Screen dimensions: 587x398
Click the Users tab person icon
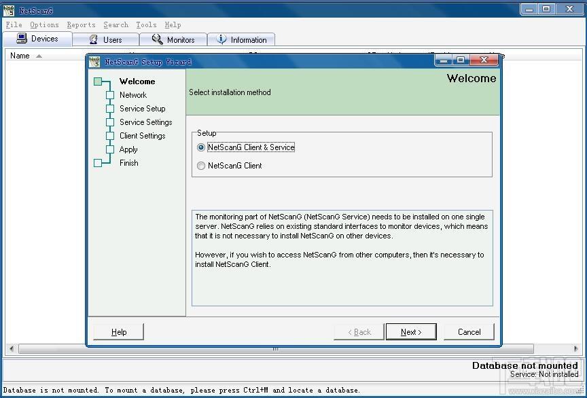pos(94,39)
